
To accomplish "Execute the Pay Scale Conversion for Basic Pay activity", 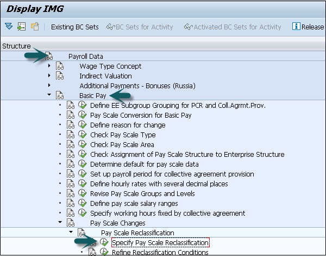I will click(82, 115).
